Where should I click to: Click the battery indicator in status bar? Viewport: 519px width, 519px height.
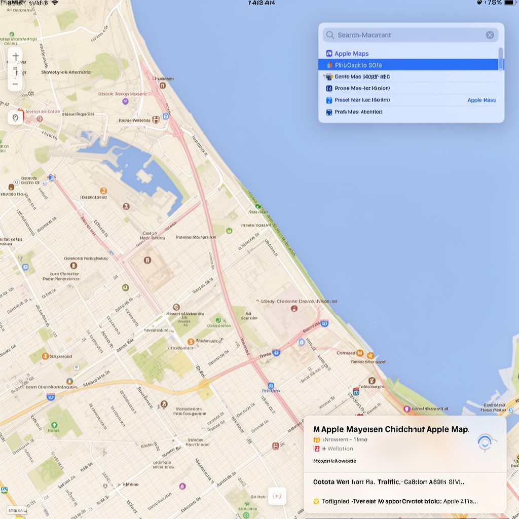509,3
